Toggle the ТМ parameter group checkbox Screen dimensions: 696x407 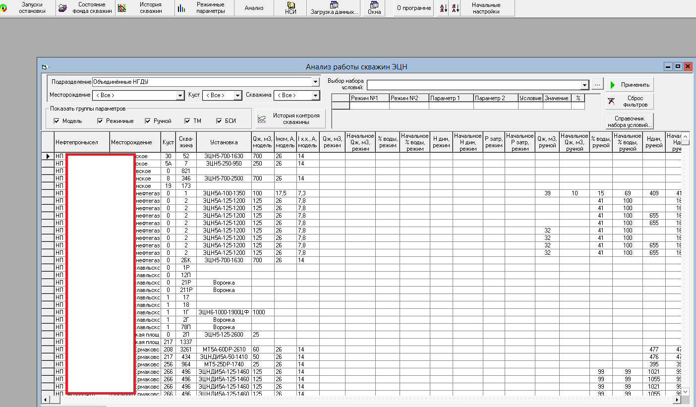pos(187,121)
